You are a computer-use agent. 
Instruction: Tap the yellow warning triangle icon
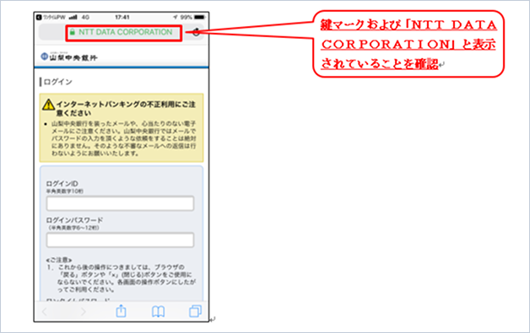coord(48,105)
